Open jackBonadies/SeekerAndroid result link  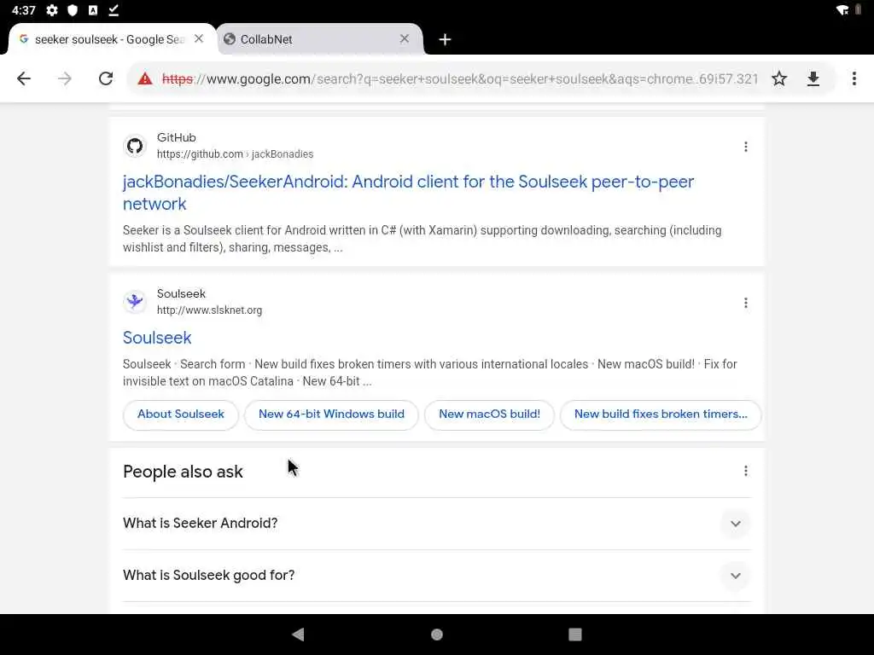408,193
